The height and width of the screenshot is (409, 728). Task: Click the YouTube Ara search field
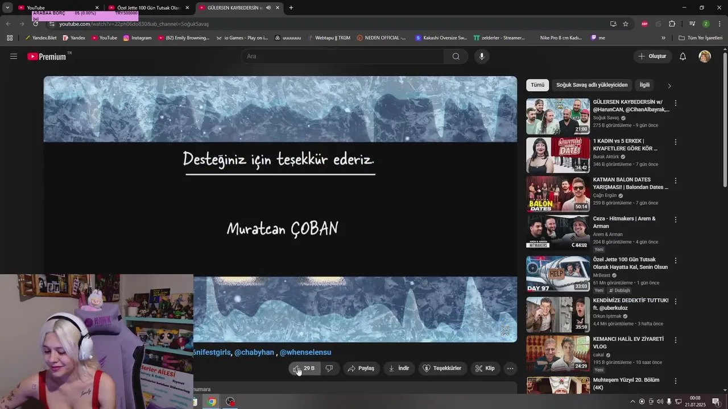(x=342, y=56)
